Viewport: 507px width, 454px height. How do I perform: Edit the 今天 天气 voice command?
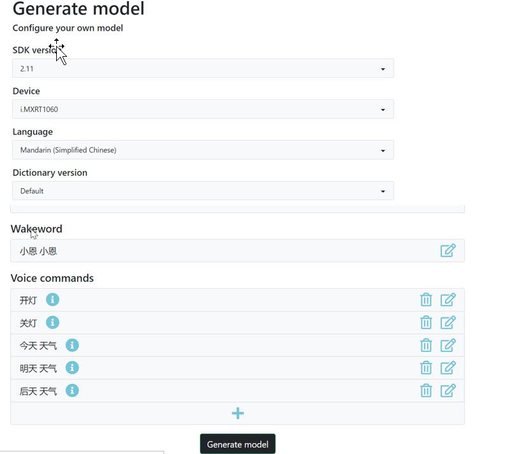(x=448, y=345)
